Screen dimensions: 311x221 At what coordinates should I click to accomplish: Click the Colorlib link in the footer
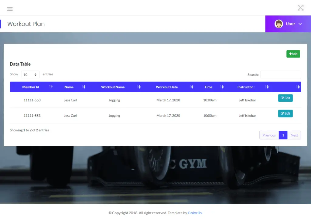click(195, 213)
